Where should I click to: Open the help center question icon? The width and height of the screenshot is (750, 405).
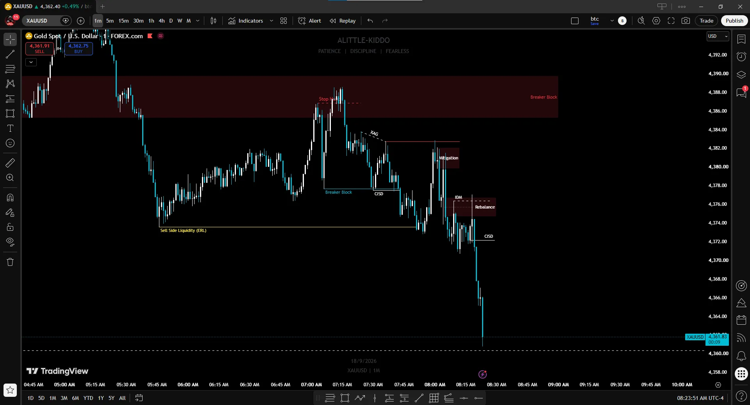pos(741,396)
